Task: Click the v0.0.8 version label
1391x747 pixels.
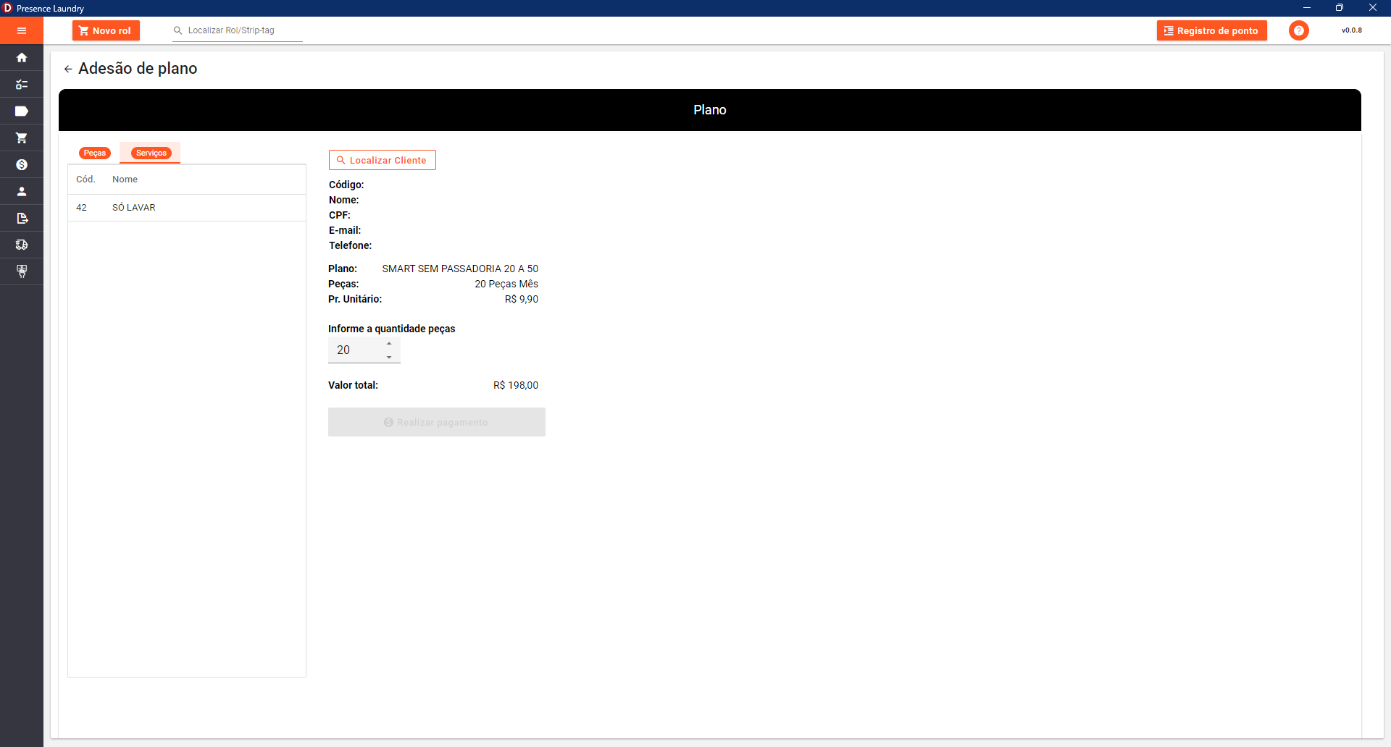Action: pos(1351,30)
